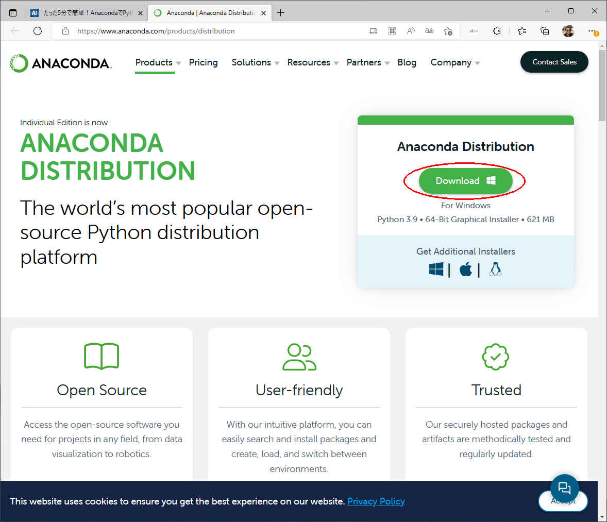607x522 pixels.
Task: Open the Read Aloud feature icon
Action: [x=411, y=31]
